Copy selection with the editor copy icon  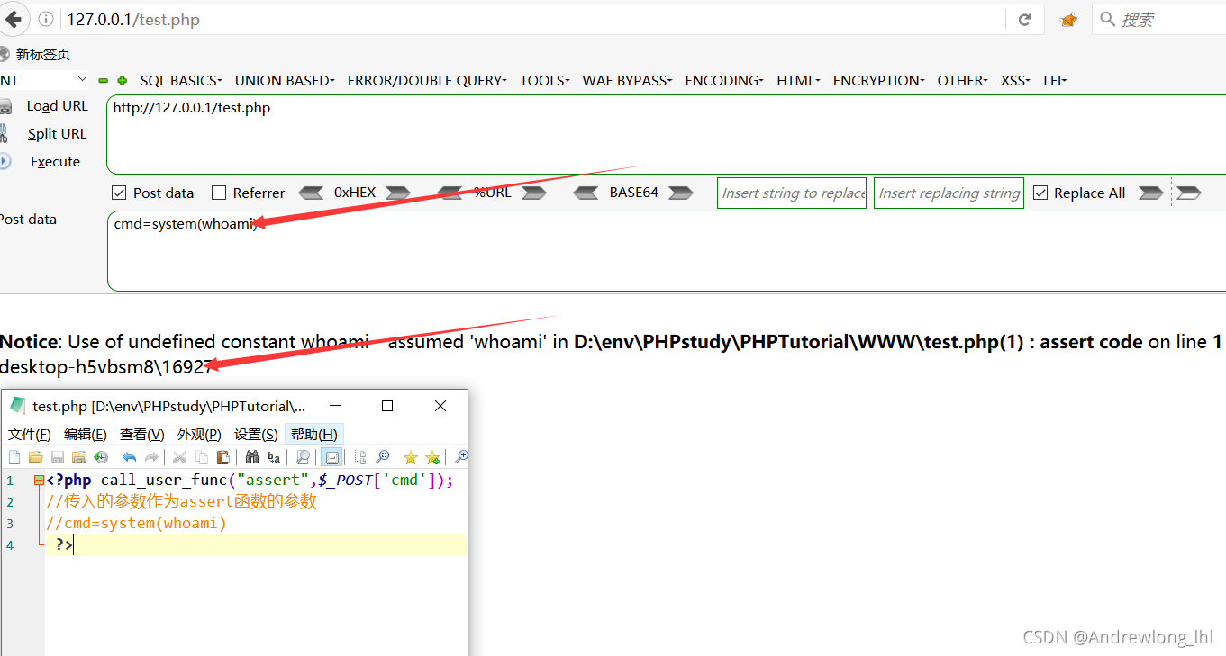202,457
